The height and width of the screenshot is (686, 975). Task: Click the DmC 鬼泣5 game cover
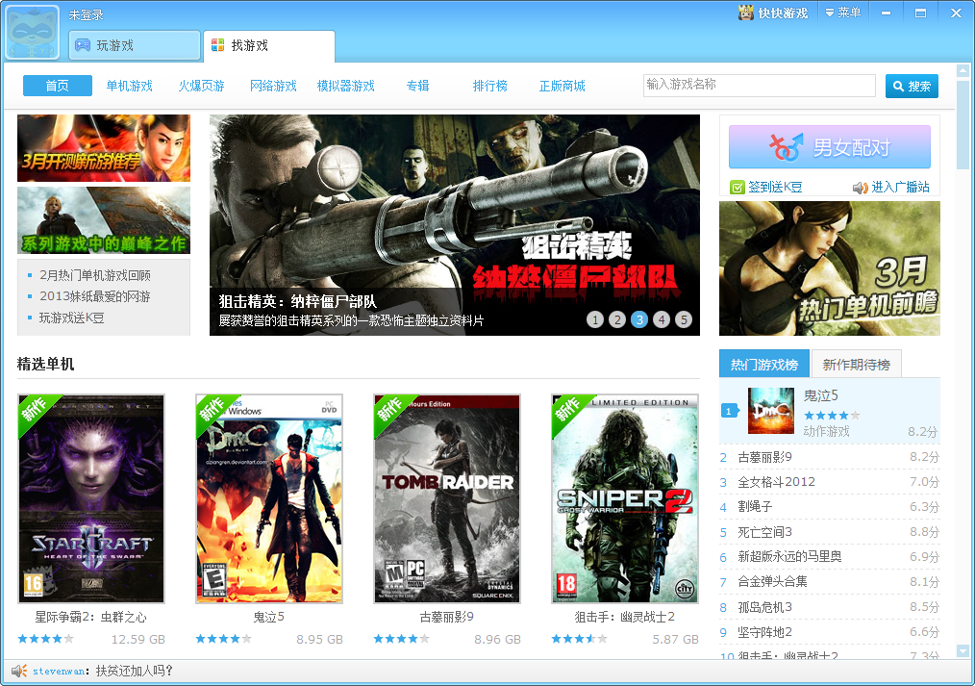[x=269, y=498]
